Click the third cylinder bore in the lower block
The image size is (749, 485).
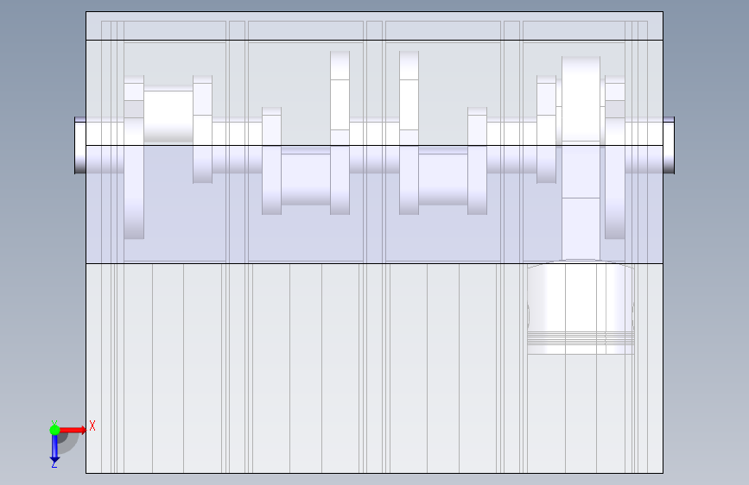(443, 368)
